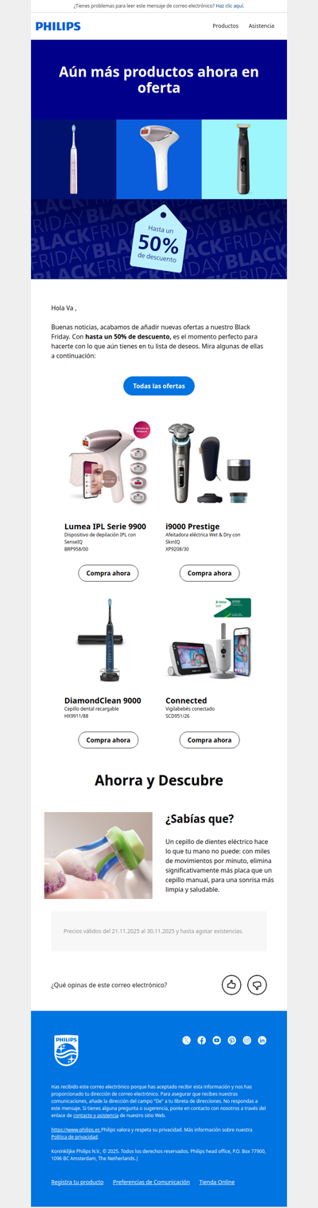Click the thumbs up feedback icon
318x1208 pixels.
231,985
